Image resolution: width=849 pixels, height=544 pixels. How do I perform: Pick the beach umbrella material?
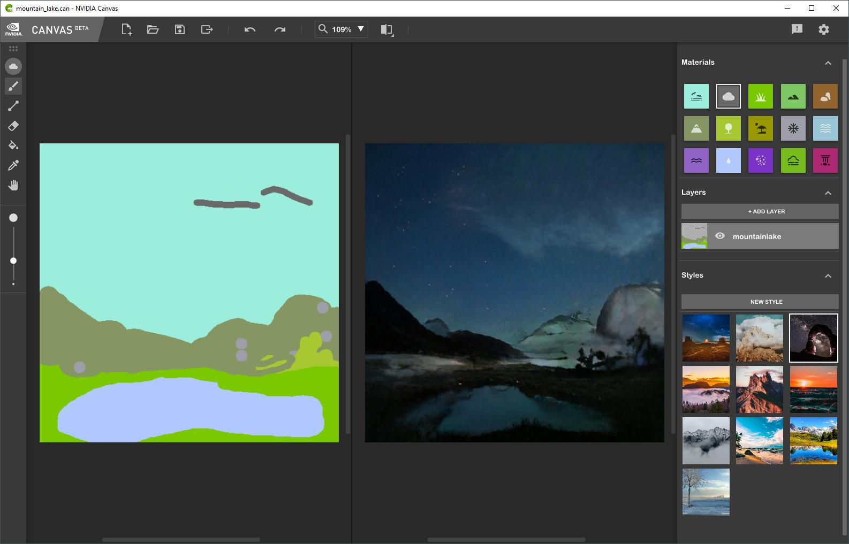[x=761, y=128]
